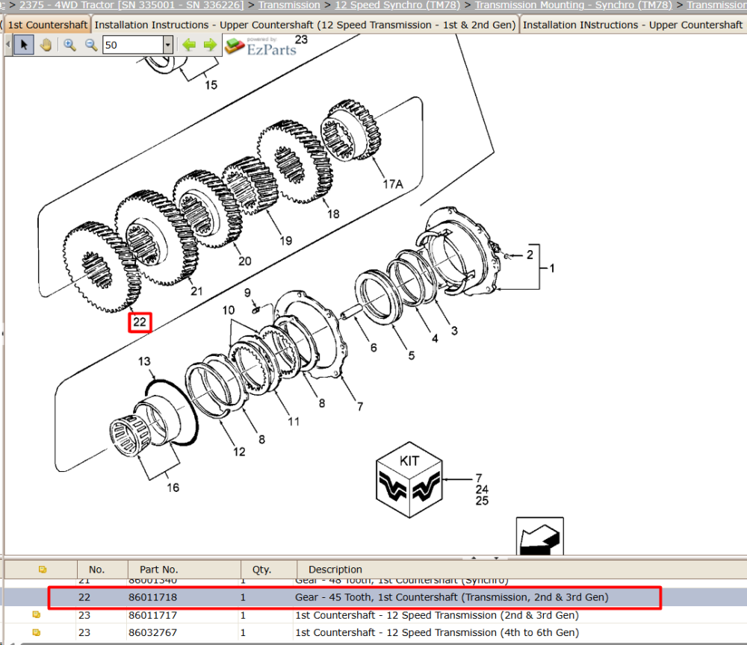Click callout 22 on the diagram
Viewport: 747px width, 645px height.
point(140,322)
